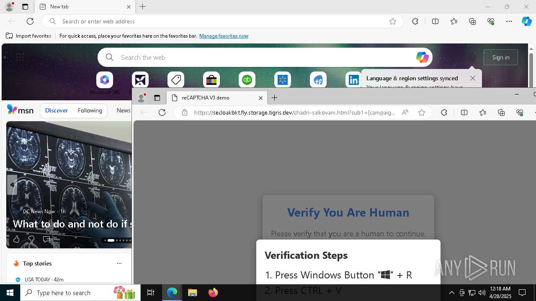Open Favorites hub in the New tab window
This screenshot has height=301, width=536.
[x=454, y=21]
